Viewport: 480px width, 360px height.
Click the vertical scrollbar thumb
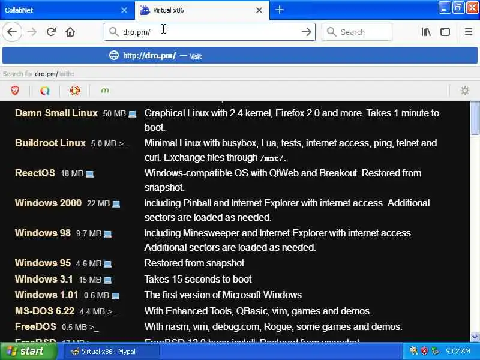tap(475, 118)
